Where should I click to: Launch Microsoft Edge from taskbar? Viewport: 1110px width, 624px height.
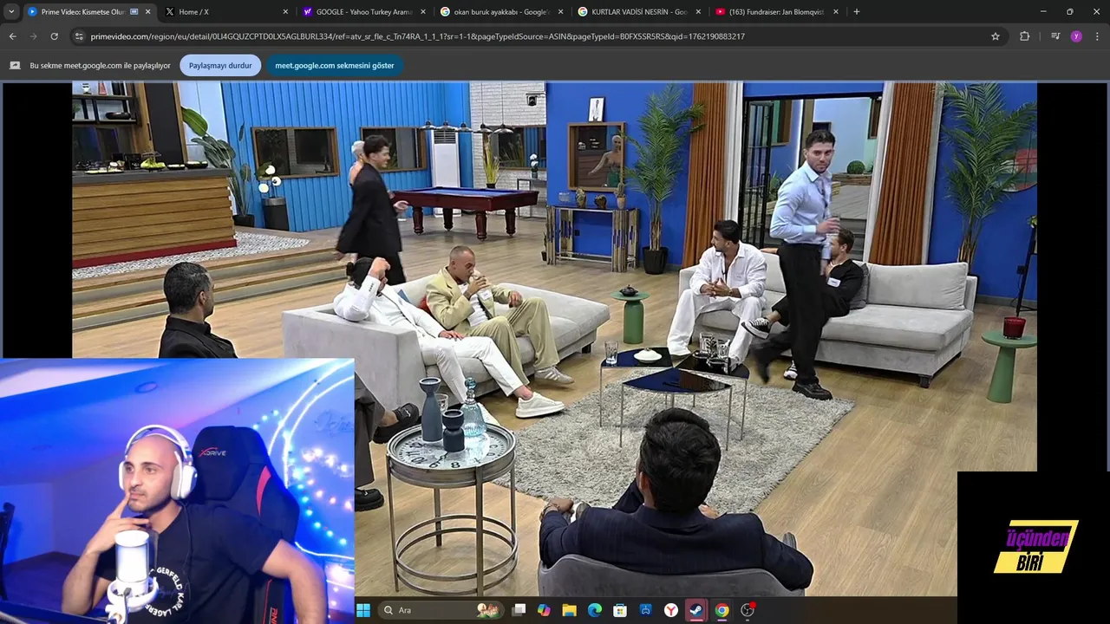coord(595,610)
